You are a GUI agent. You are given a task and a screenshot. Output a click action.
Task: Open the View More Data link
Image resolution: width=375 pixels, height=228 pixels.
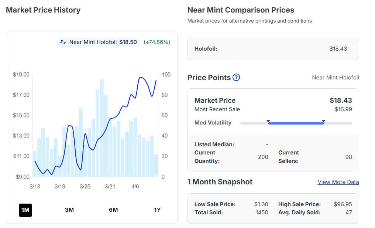coord(338,182)
